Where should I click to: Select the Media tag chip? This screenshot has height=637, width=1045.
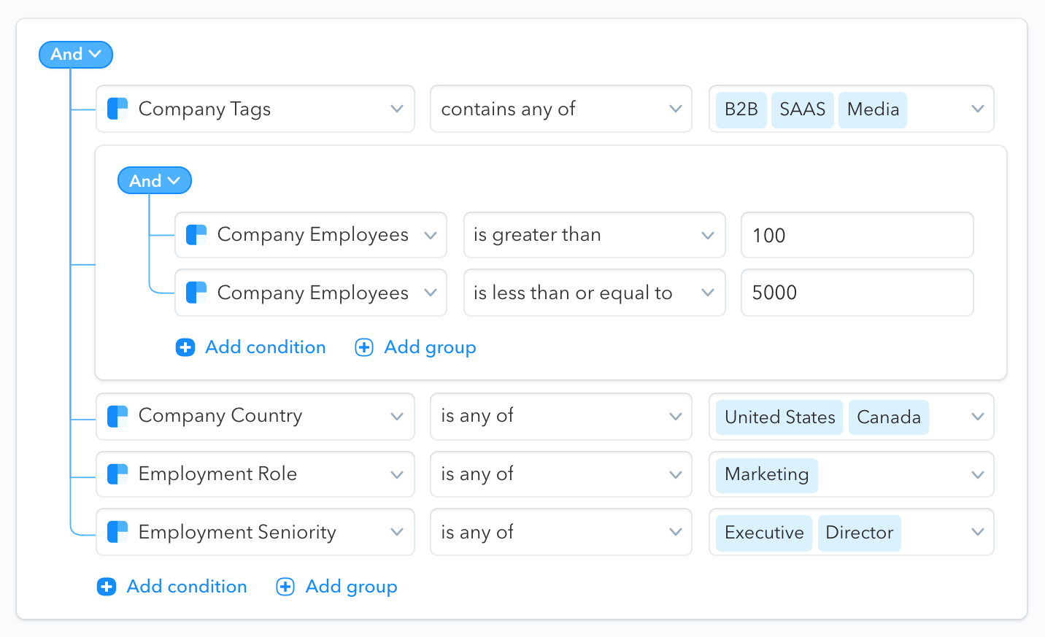[873, 109]
